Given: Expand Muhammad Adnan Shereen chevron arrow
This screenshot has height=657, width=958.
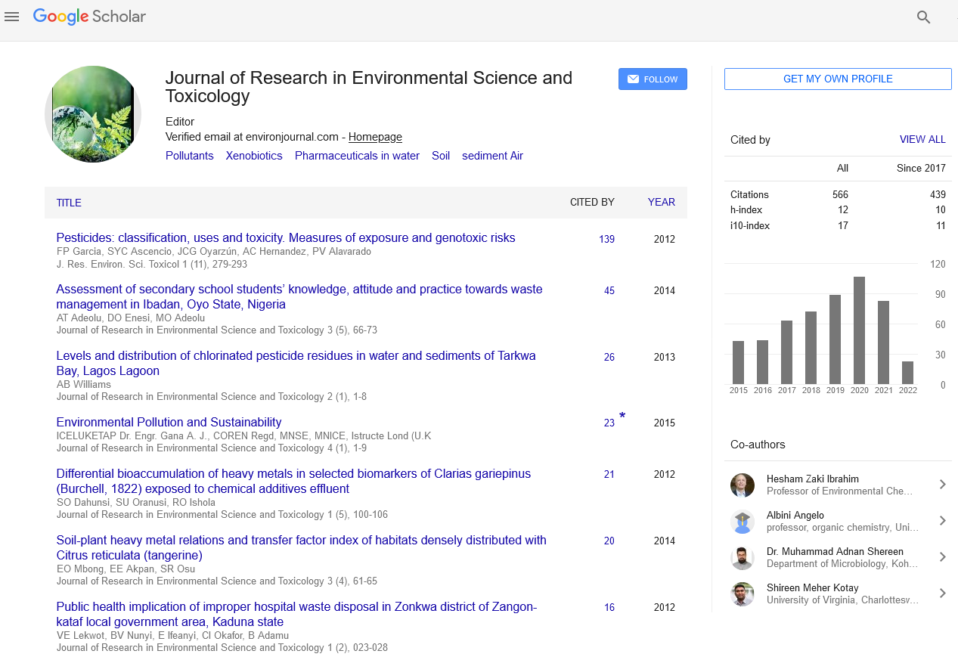Looking at the screenshot, I should click(x=942, y=557).
